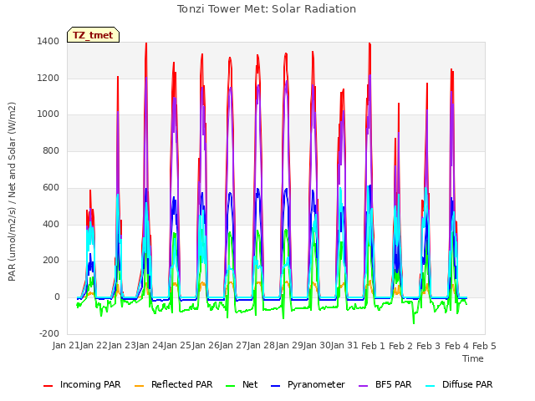Click the Jan 31 x-axis tick label
535x401 pixels.
(344, 345)
